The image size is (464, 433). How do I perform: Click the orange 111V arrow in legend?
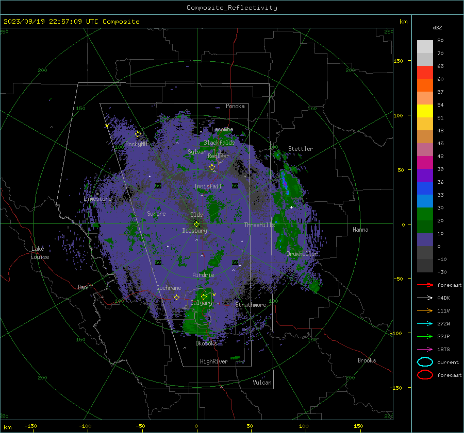425,310
